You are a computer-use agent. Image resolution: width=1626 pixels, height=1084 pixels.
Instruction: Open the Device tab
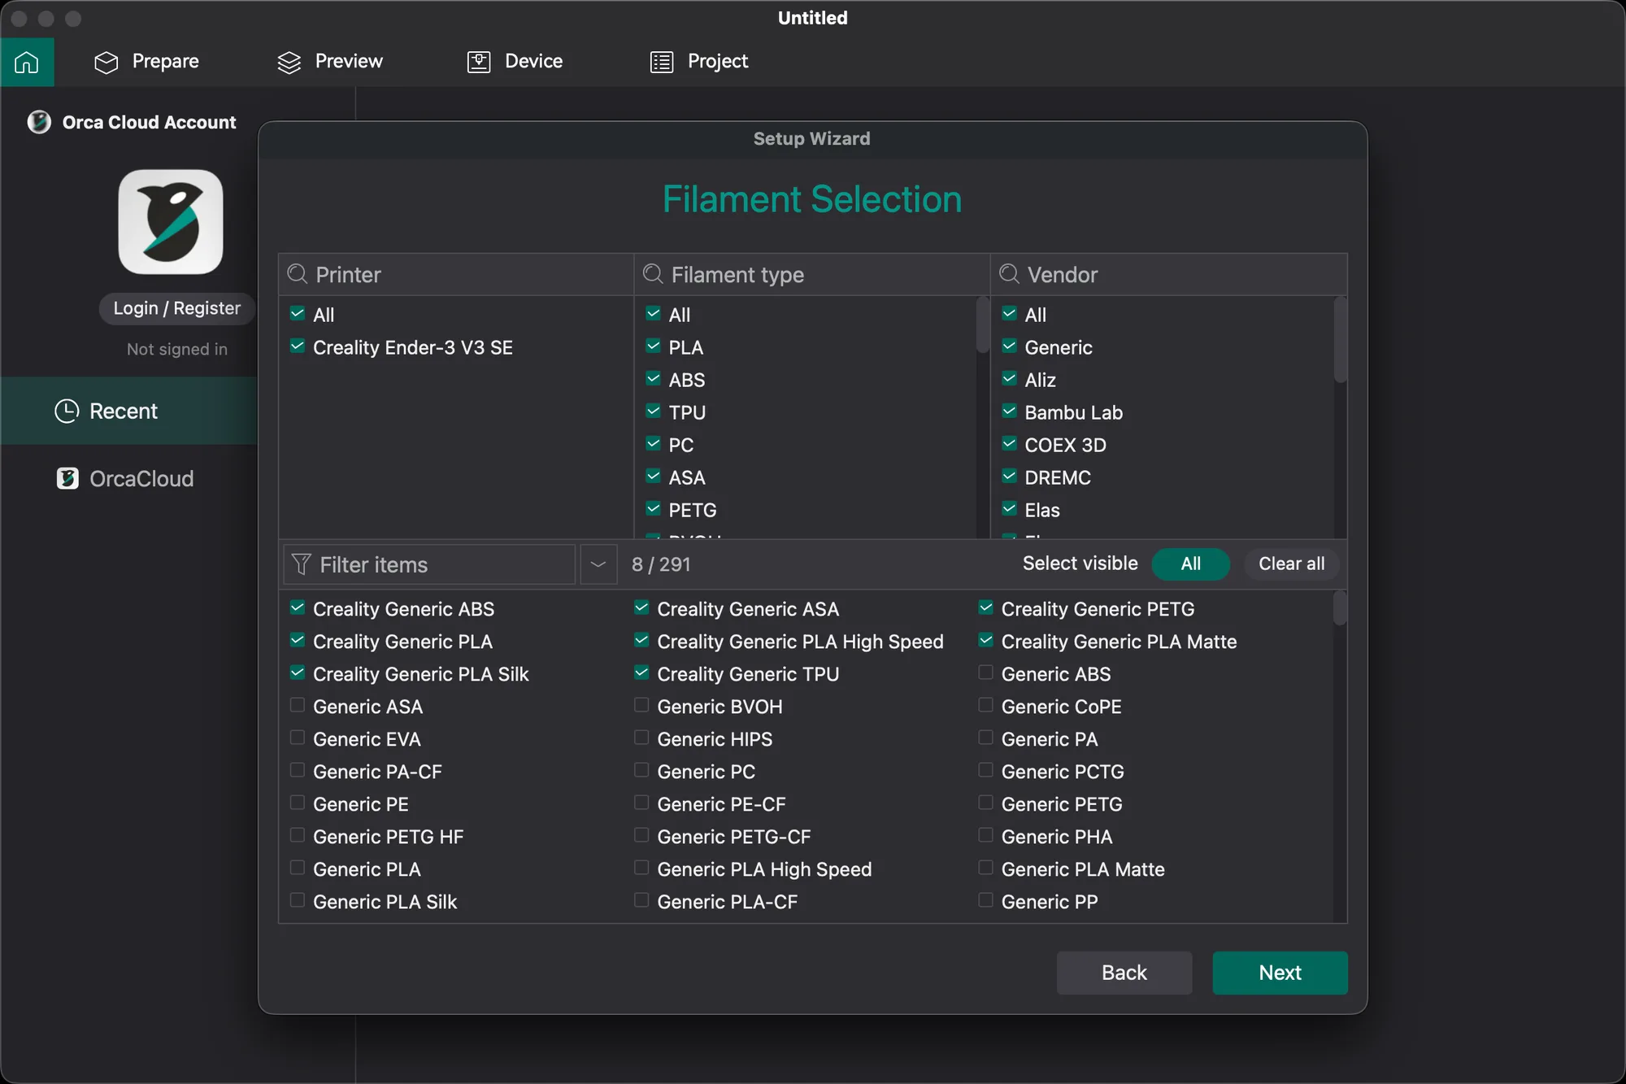tap(515, 62)
